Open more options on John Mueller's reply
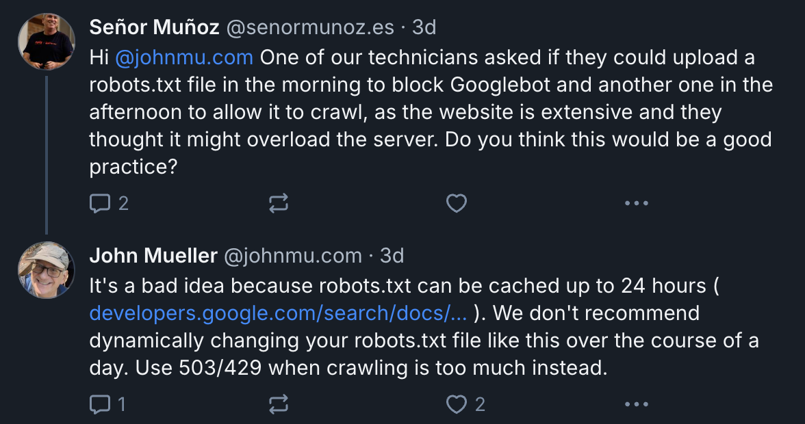This screenshot has height=424, width=805. [x=637, y=403]
